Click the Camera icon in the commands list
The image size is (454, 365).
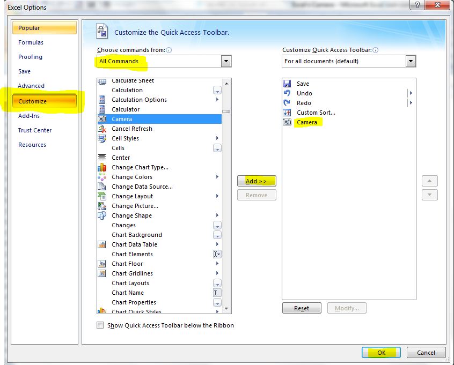[x=102, y=119]
